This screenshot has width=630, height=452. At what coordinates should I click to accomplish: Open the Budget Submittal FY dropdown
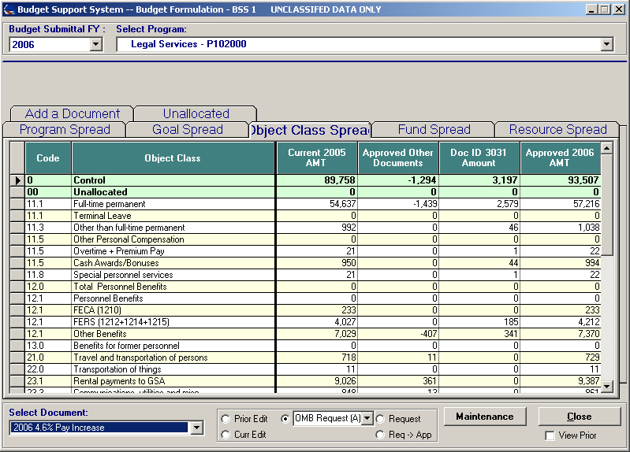[x=96, y=45]
